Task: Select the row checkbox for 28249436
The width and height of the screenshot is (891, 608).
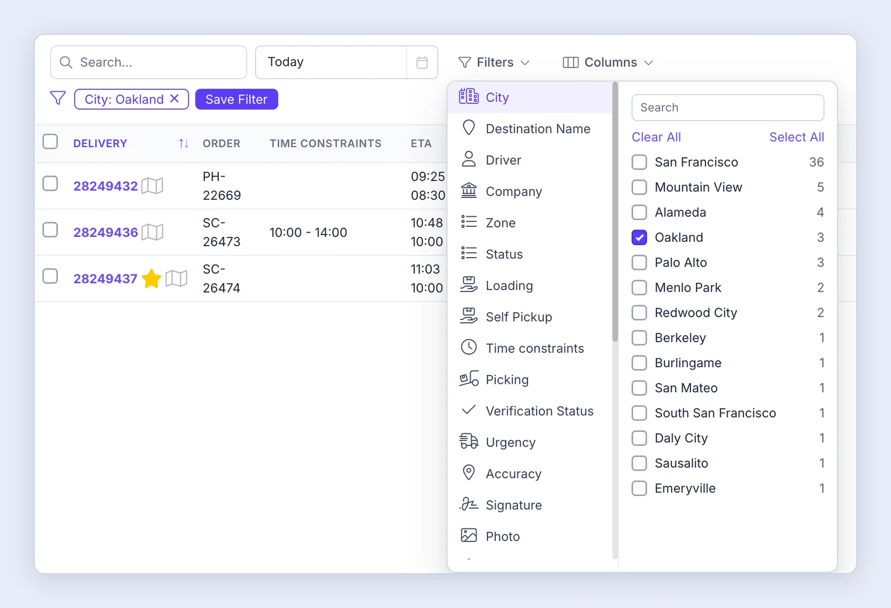Action: pos(50,230)
